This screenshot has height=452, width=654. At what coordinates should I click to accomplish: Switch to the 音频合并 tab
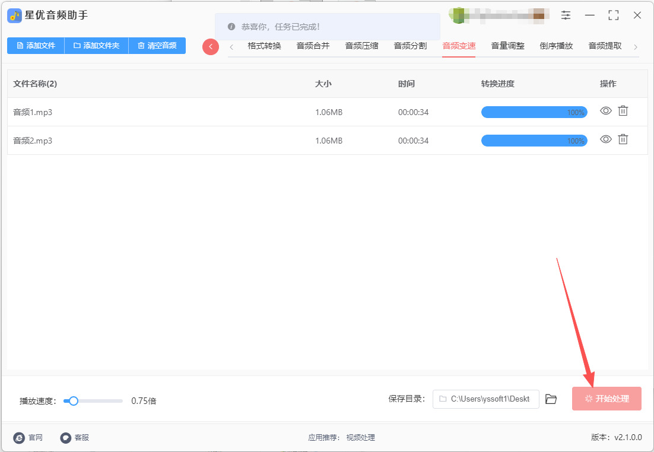click(x=313, y=46)
